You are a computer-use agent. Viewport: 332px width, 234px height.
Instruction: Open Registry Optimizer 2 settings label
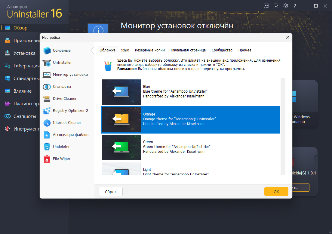pos(70,111)
